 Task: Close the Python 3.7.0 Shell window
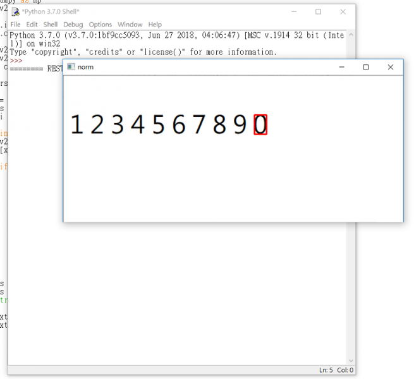[x=343, y=12]
